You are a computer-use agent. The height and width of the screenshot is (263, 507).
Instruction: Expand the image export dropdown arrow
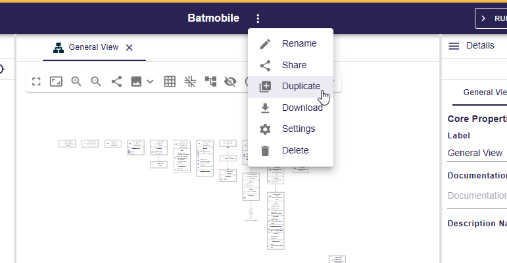(x=150, y=81)
